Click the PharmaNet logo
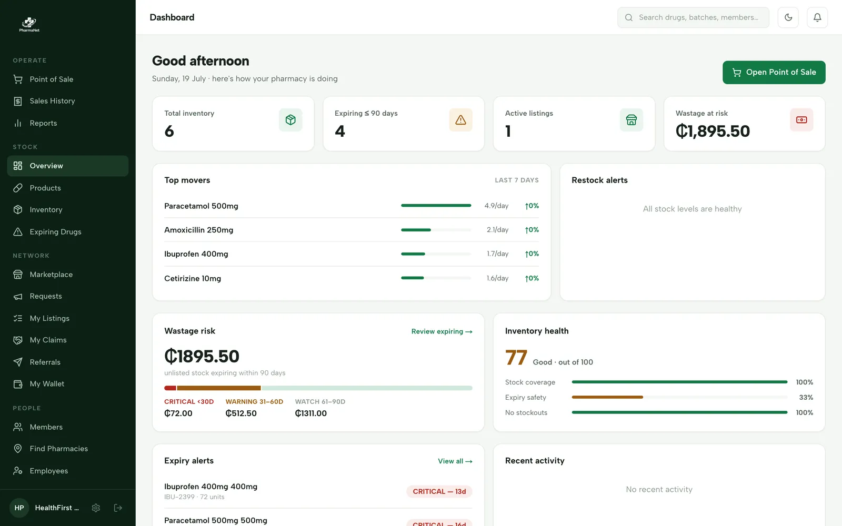This screenshot has height=526, width=842. [x=29, y=24]
